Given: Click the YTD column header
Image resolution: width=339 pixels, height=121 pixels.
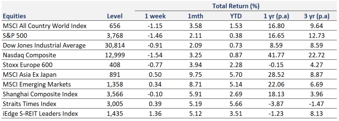Looking at the screenshot, I should point(236,16).
